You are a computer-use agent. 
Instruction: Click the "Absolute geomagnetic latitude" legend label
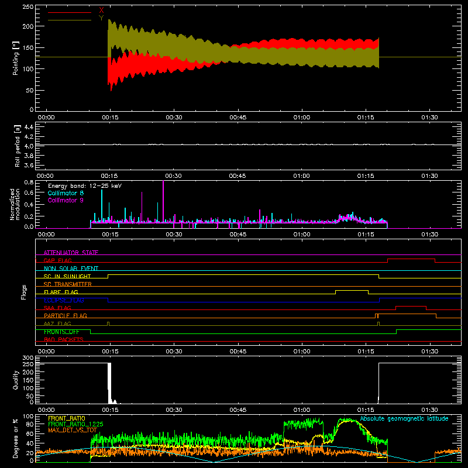pos(404,418)
